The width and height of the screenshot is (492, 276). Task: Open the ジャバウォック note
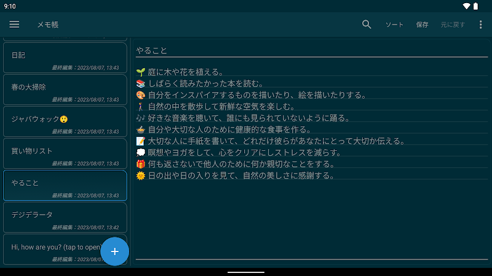[65, 121]
